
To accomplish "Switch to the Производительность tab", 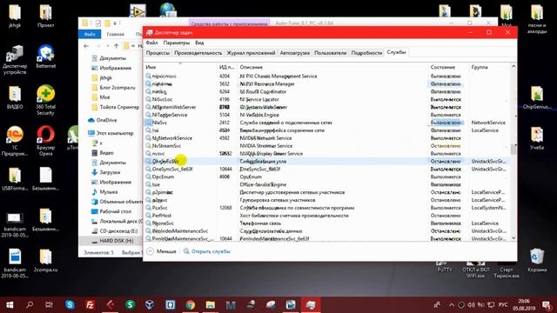I will tap(198, 53).
